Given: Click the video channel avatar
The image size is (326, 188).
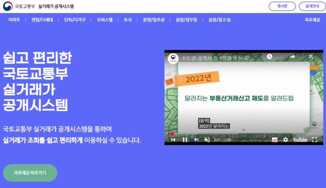Looking at the screenshot, I should tap(173, 58).
